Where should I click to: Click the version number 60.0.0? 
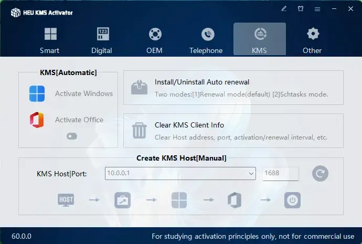click(x=22, y=236)
